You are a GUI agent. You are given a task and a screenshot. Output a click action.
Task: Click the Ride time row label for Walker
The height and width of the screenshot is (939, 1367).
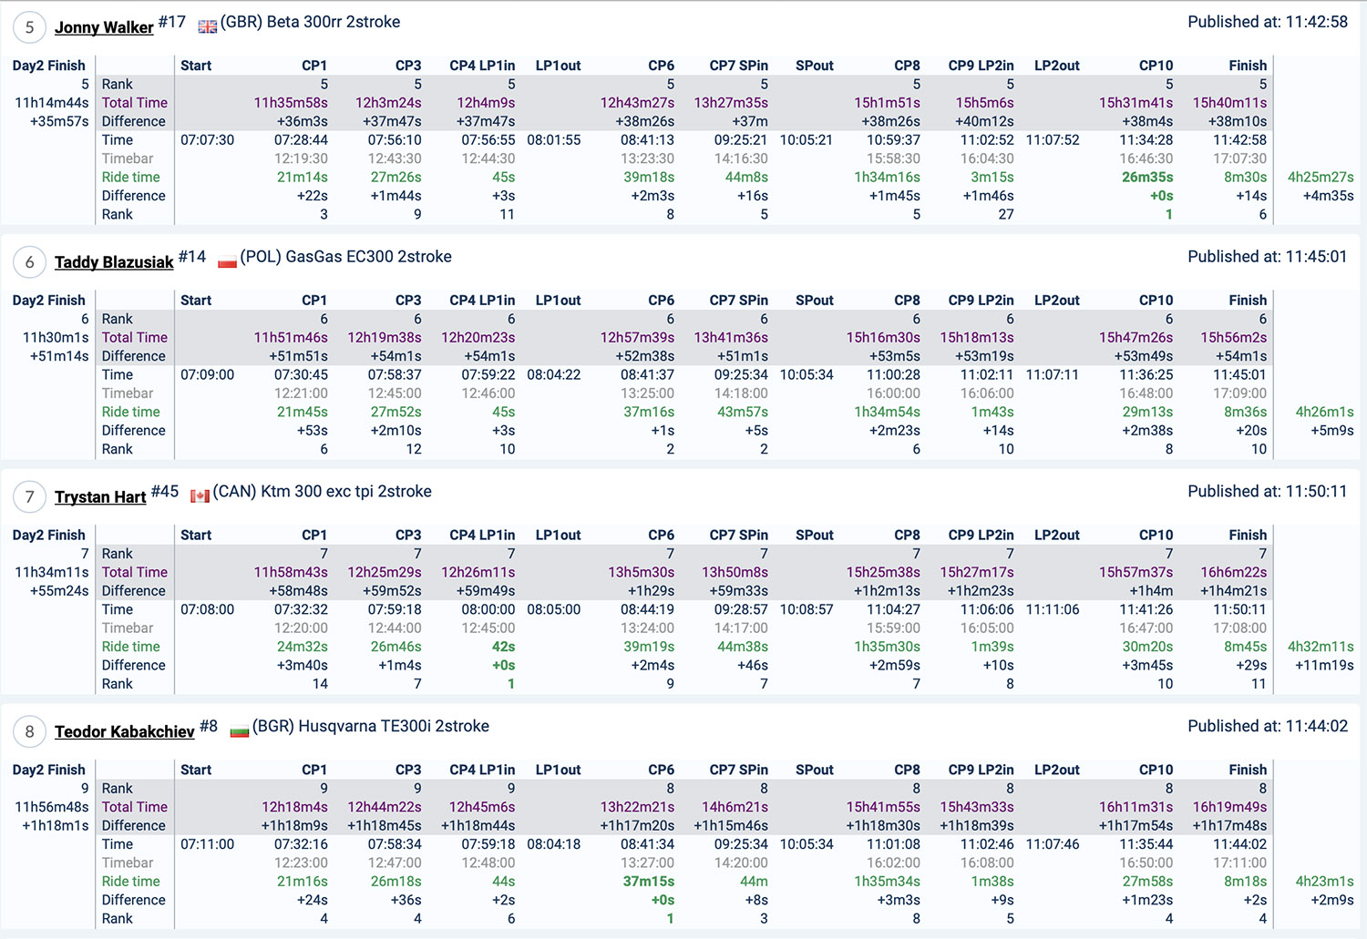pyautogui.click(x=130, y=178)
